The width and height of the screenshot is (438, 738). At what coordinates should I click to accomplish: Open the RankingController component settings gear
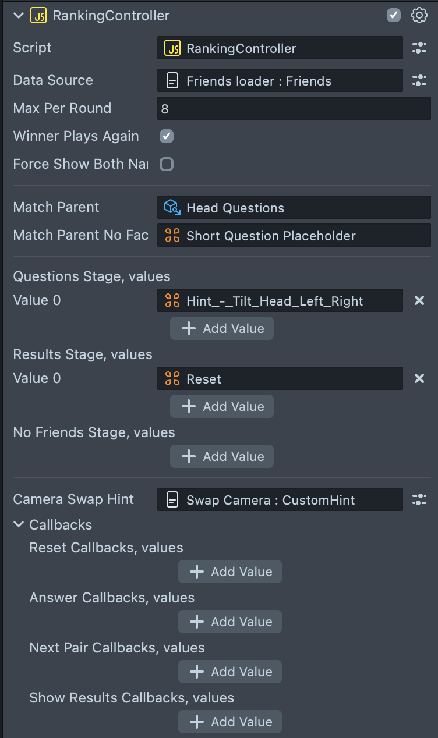tap(419, 16)
